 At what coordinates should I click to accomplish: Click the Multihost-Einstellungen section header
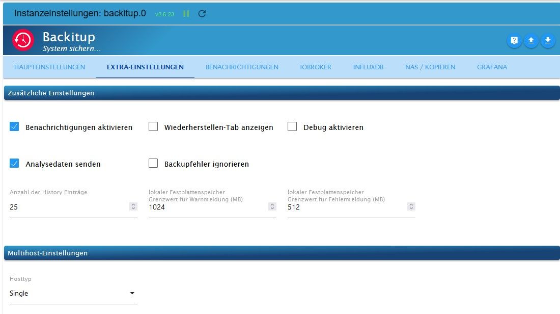(x=282, y=253)
